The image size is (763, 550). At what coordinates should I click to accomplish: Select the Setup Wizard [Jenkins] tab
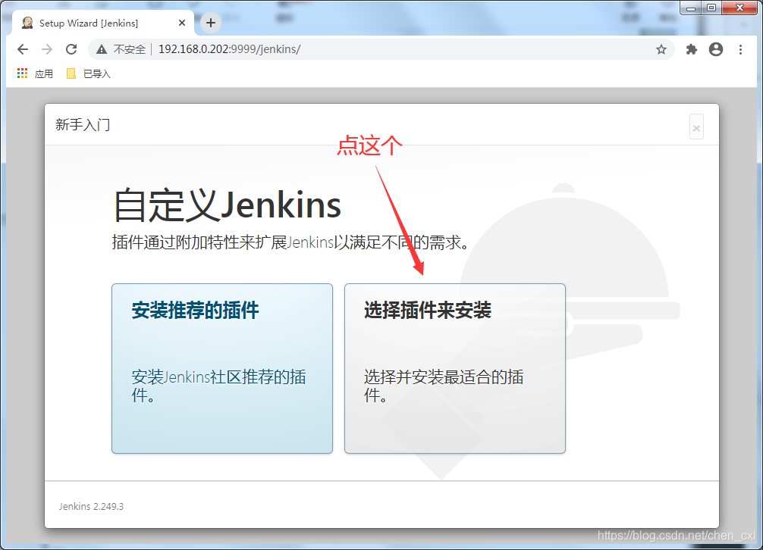click(103, 23)
